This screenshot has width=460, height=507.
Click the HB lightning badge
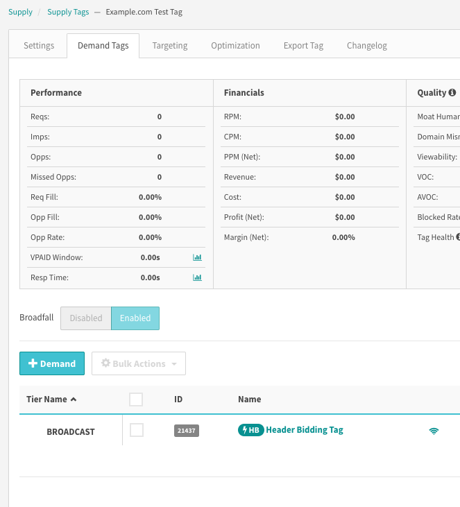251,430
